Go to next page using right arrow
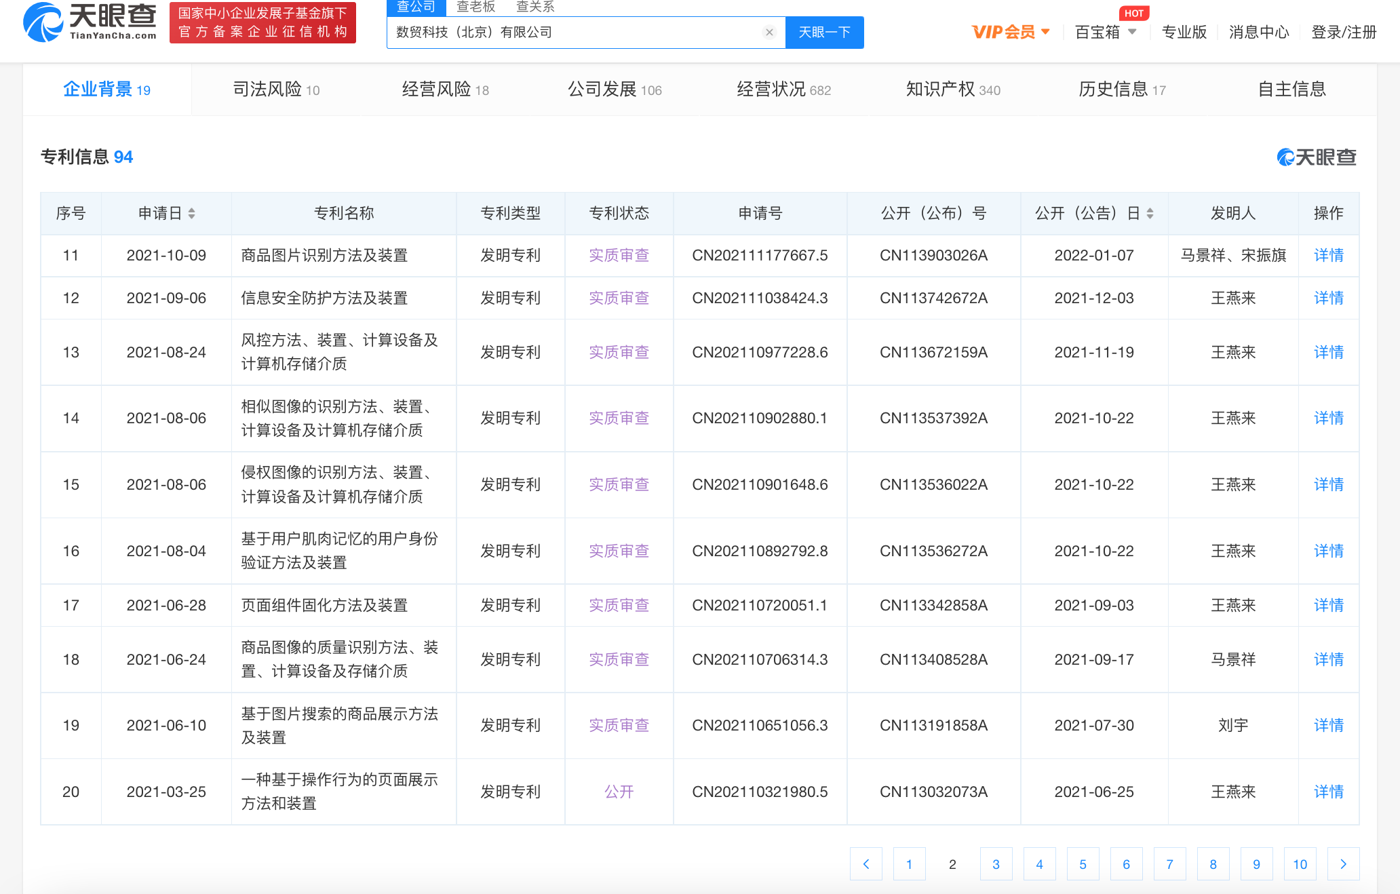This screenshot has height=894, width=1400. (x=1343, y=864)
